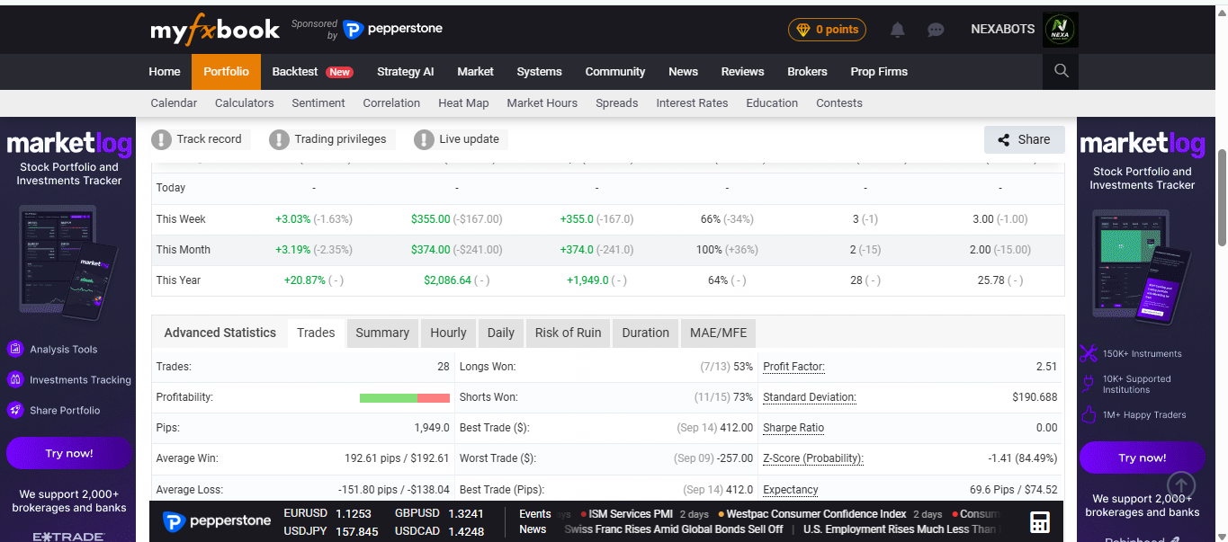Go to the Sentiment submenu link
Viewport: 1228px width, 542px height.
tap(318, 103)
